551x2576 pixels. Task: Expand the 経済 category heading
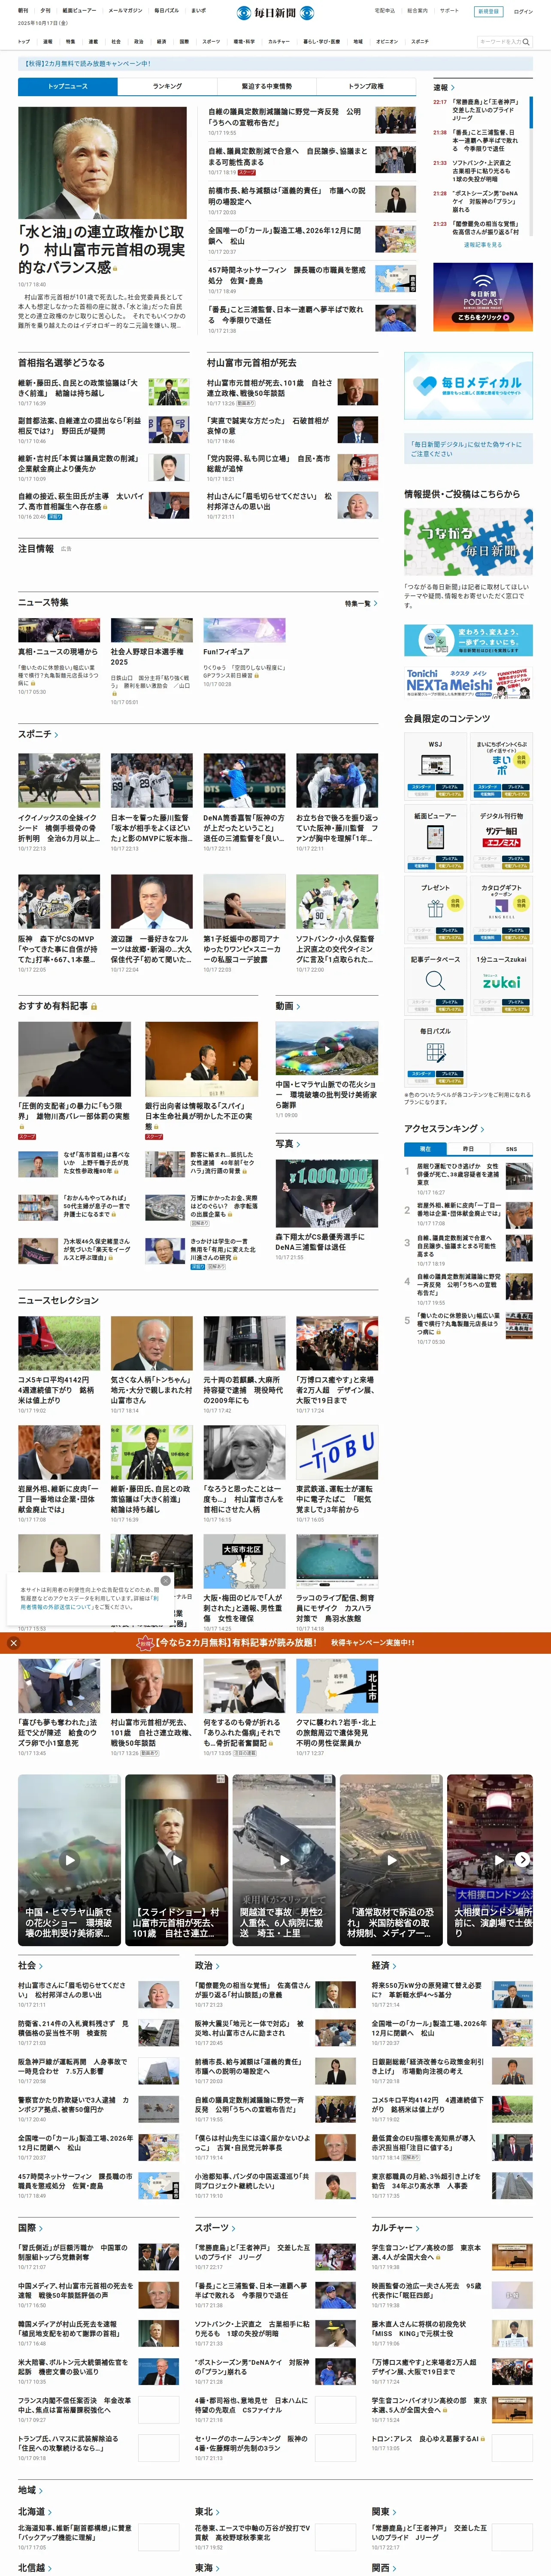384,1965
